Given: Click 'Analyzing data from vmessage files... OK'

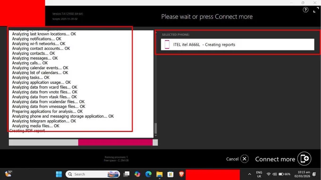Looking at the screenshot, I should click(49, 106).
